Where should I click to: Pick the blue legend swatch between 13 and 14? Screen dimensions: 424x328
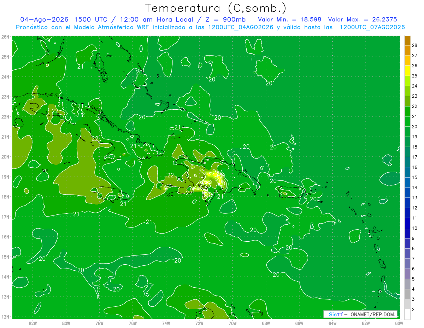pos(407,192)
